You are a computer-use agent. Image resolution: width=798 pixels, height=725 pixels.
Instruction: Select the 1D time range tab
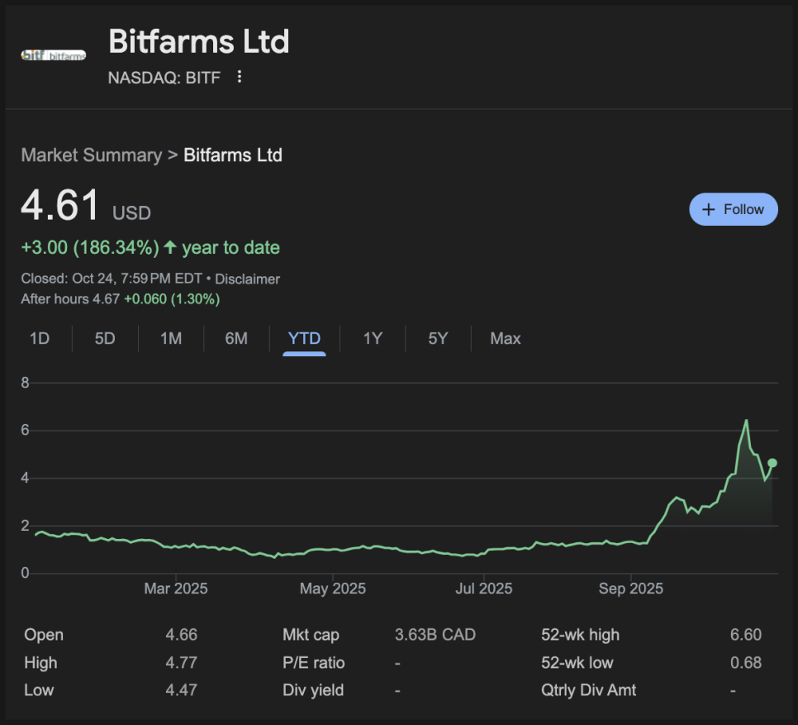pyautogui.click(x=39, y=338)
